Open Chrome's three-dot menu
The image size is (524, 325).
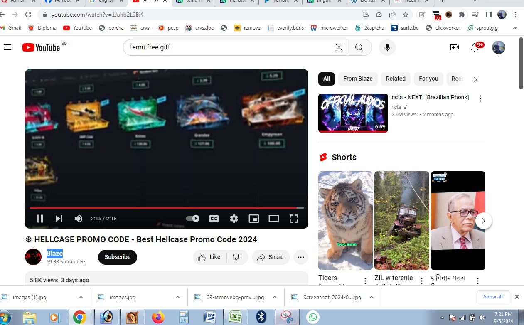pyautogui.click(x=516, y=15)
